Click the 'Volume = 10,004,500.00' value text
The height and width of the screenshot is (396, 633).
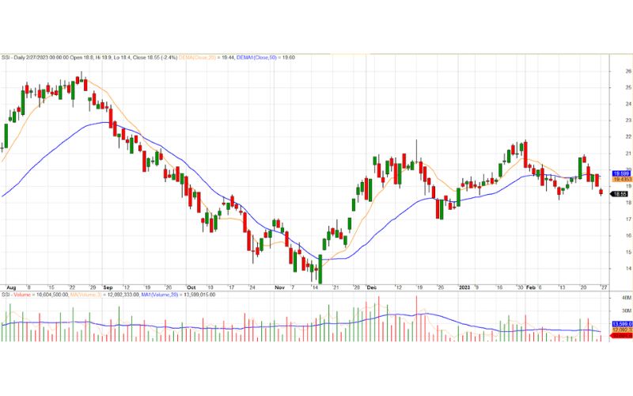coord(41,295)
